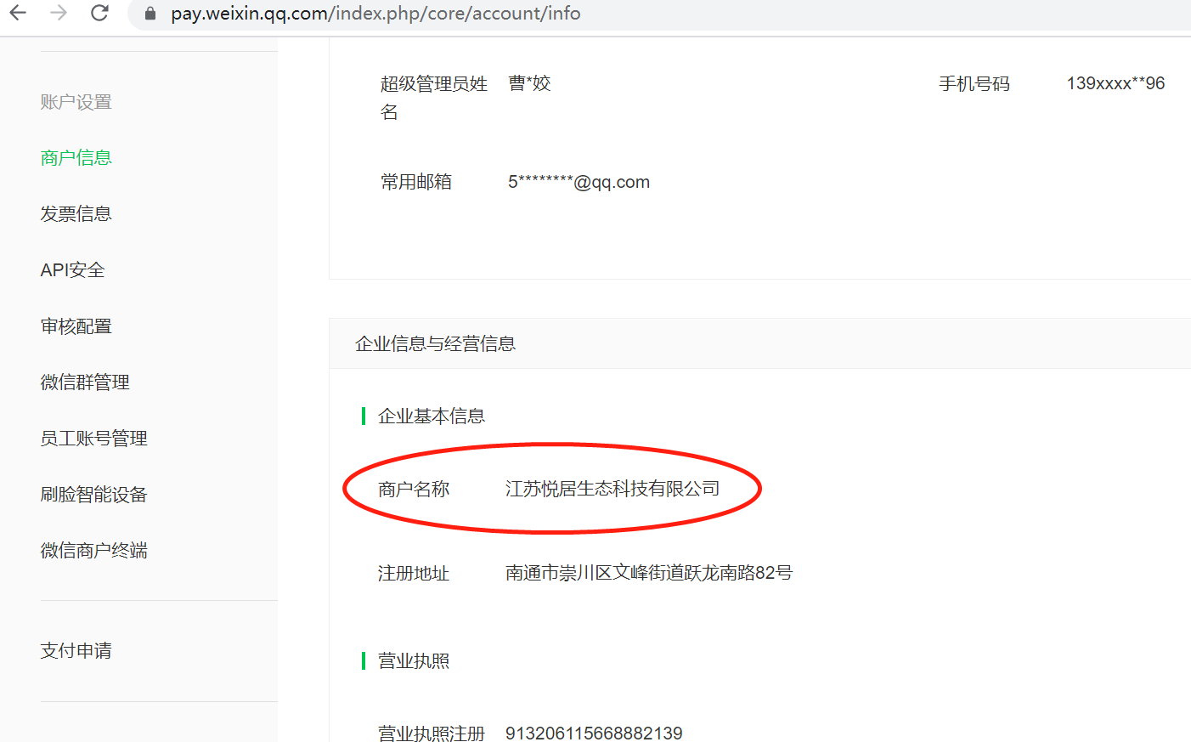The width and height of the screenshot is (1191, 742).
Task: Click the 注册地址 label
Action: coord(414,573)
